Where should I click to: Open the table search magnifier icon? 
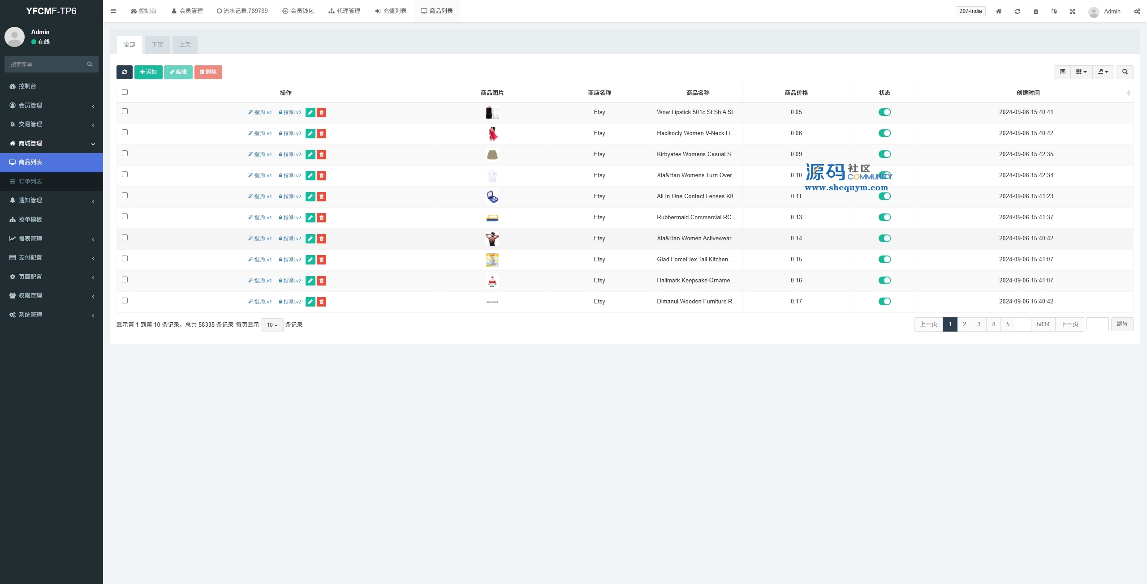[1125, 72]
